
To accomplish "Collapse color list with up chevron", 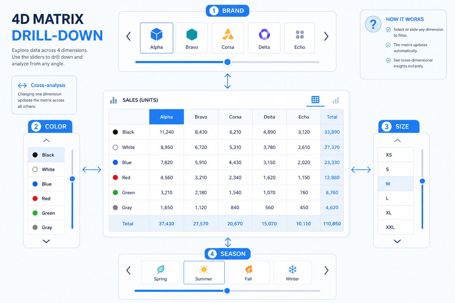I will pyautogui.click(x=46, y=141).
